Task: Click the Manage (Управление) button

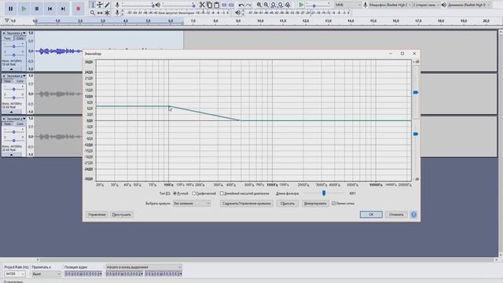Action: (x=97, y=215)
